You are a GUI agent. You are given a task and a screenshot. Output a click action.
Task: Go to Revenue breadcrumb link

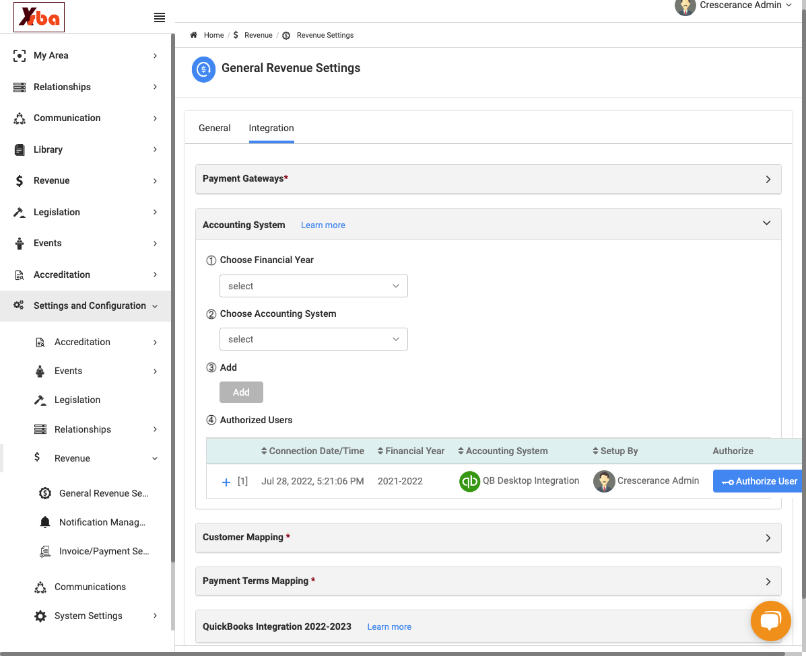click(x=258, y=35)
